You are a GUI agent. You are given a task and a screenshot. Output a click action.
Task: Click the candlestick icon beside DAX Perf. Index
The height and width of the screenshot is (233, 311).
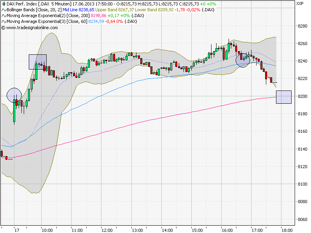3,3
